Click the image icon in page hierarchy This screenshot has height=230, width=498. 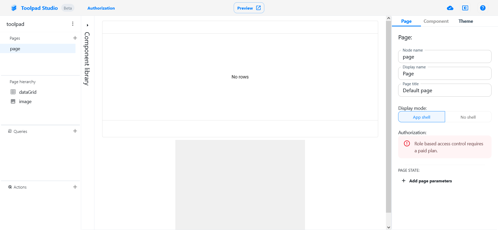13,101
